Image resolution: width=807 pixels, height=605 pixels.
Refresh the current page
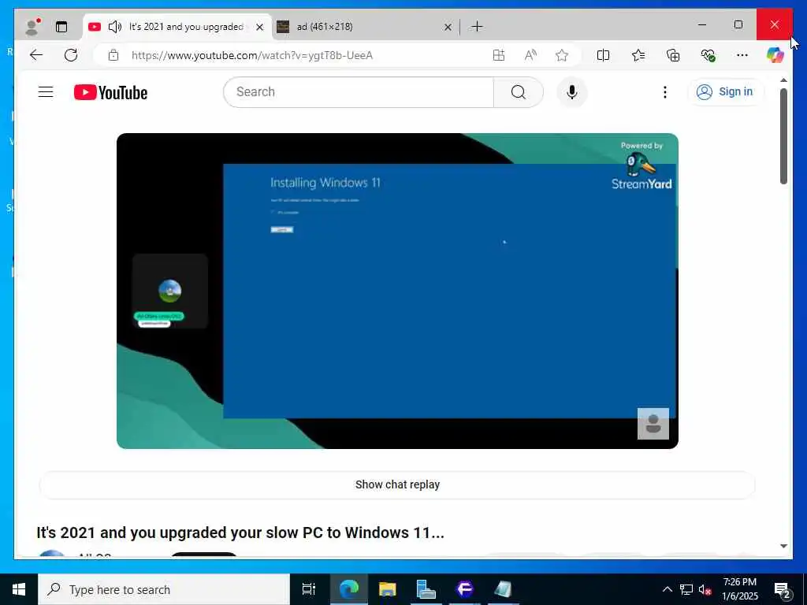[71, 55]
